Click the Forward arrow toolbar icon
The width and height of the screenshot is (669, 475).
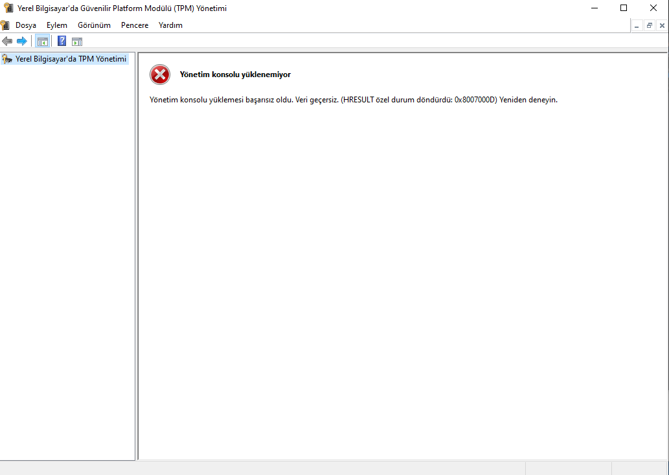click(x=22, y=41)
